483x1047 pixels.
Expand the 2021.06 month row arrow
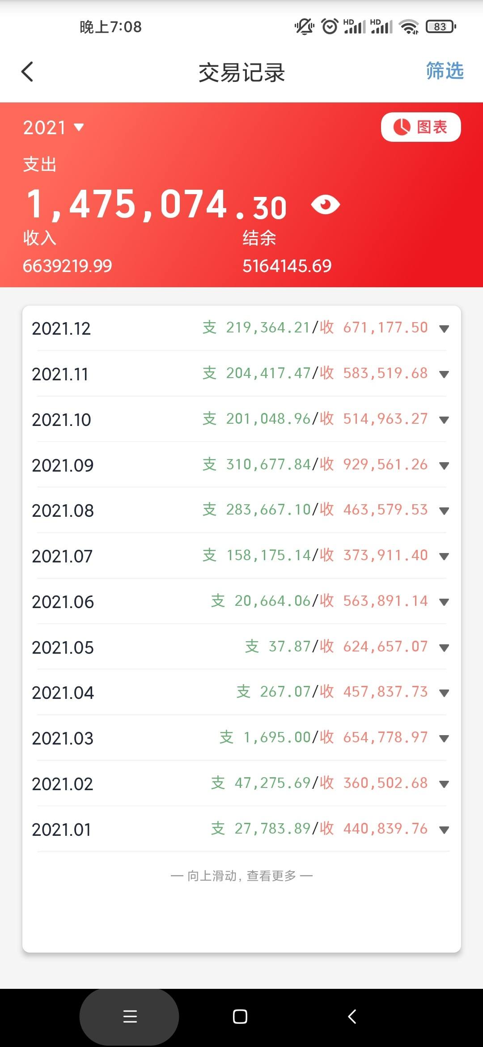(444, 602)
